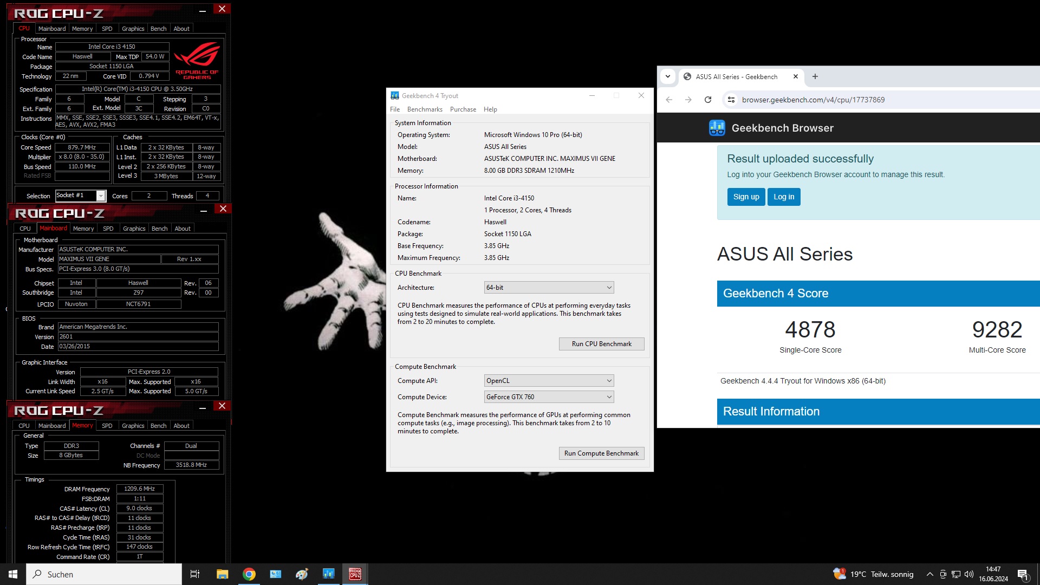
Task: Click Run Compute Benchmark button
Action: tap(601, 453)
